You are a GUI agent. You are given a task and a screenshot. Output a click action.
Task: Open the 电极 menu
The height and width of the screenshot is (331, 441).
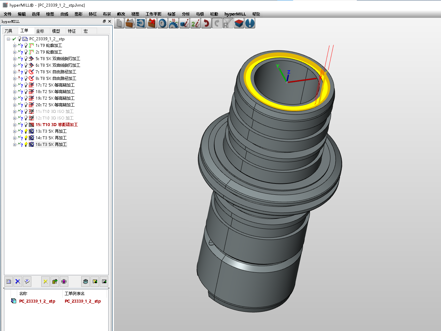pos(200,14)
